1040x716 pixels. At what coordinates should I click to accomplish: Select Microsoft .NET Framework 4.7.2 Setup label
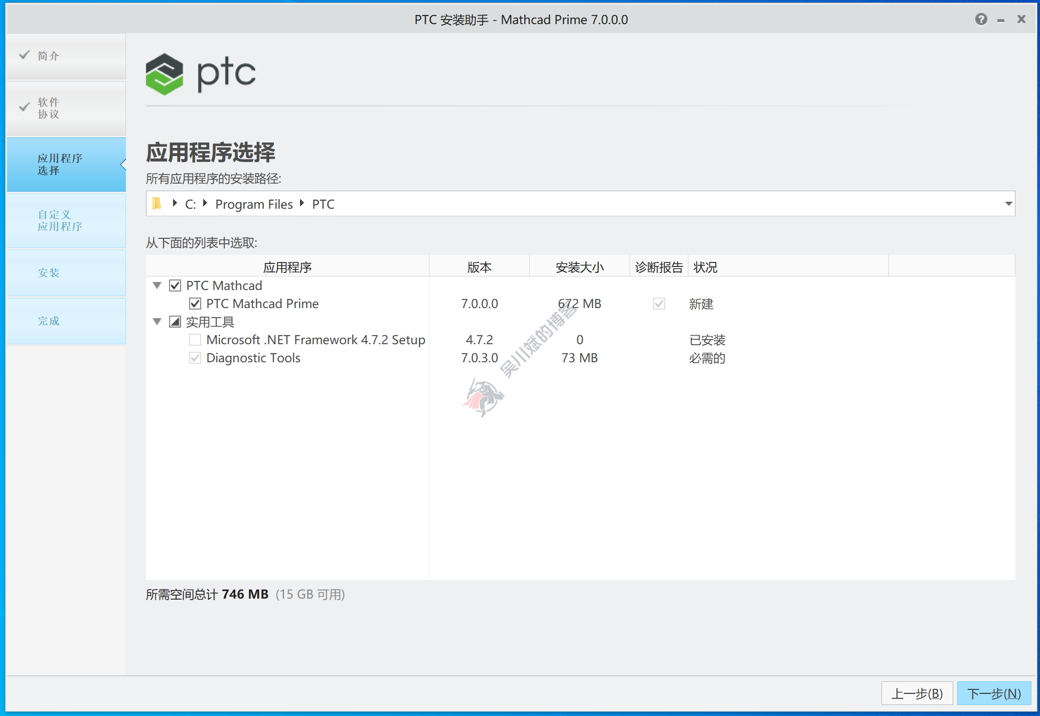pyautogui.click(x=316, y=340)
